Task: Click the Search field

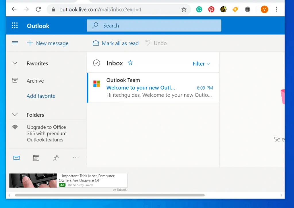Action: 154,26
